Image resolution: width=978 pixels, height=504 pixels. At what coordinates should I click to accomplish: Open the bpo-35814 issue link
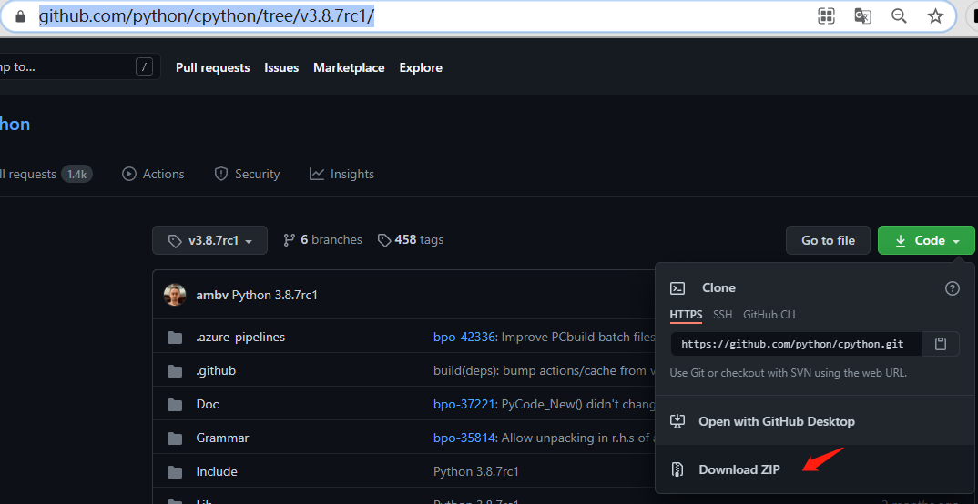464,438
